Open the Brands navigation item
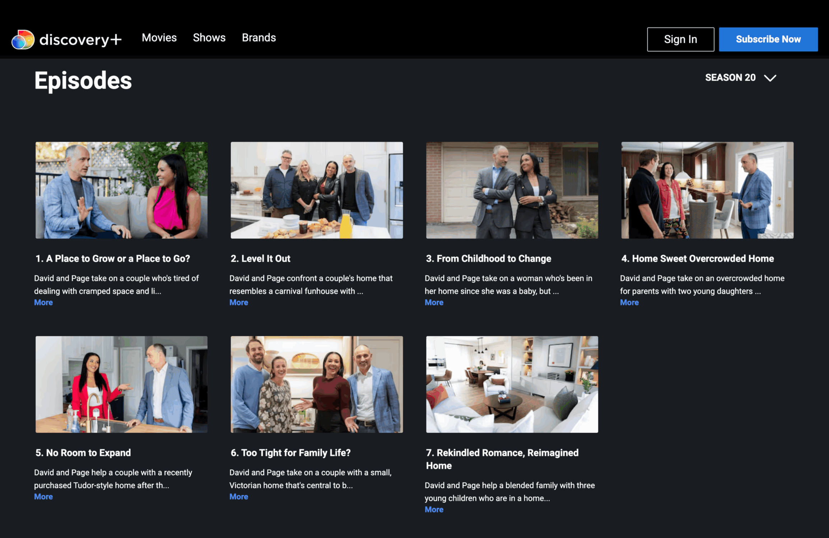The height and width of the screenshot is (538, 829). 259,38
